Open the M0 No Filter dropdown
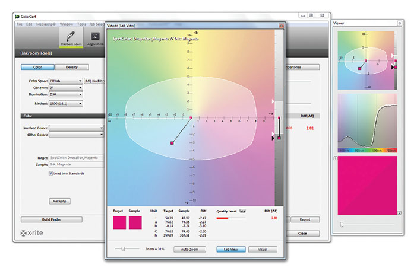417x274 pixels. click(94, 81)
